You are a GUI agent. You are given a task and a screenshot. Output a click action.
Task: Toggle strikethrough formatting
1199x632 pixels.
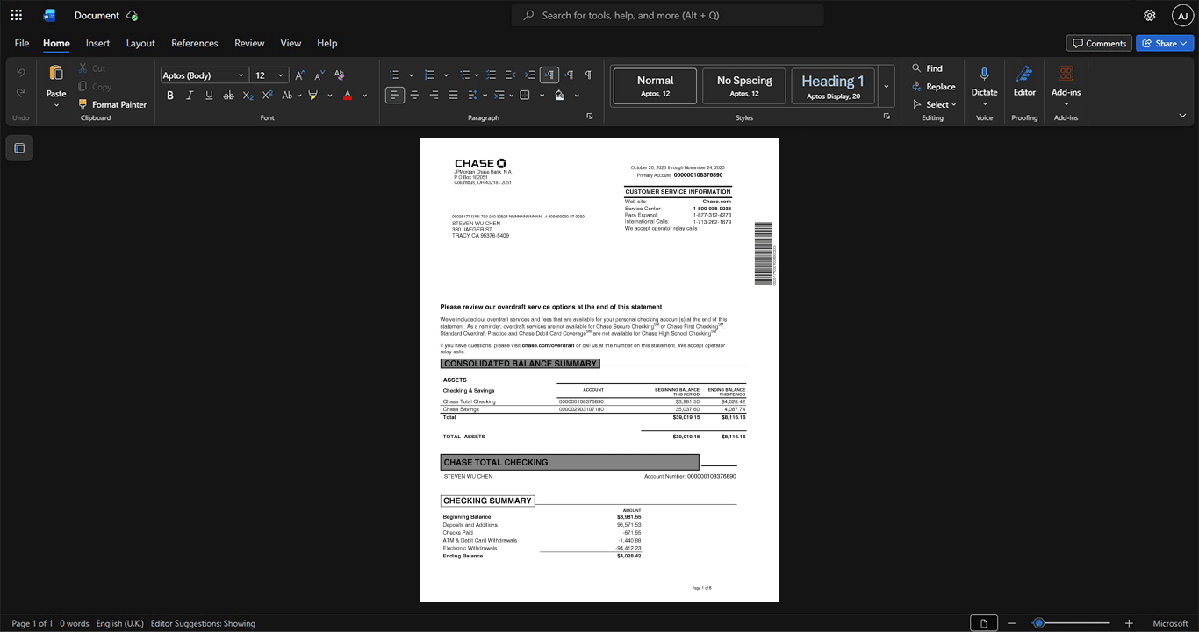coord(229,95)
